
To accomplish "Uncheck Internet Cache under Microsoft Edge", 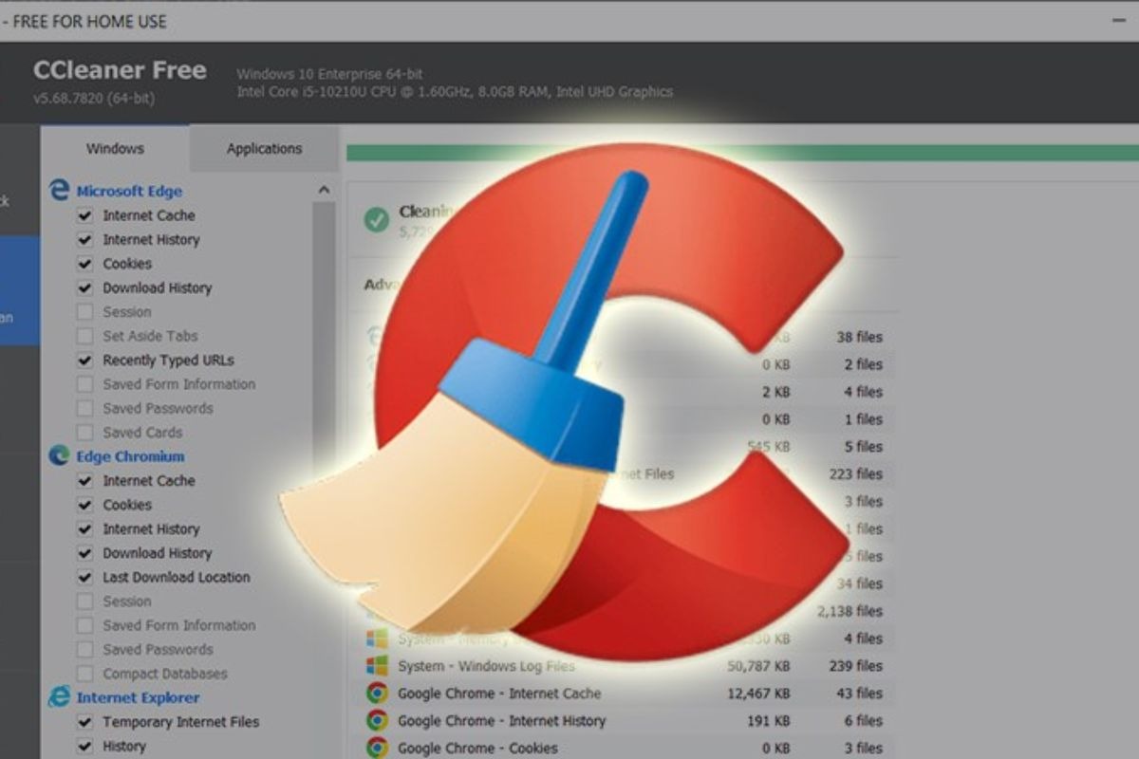I will click(84, 215).
